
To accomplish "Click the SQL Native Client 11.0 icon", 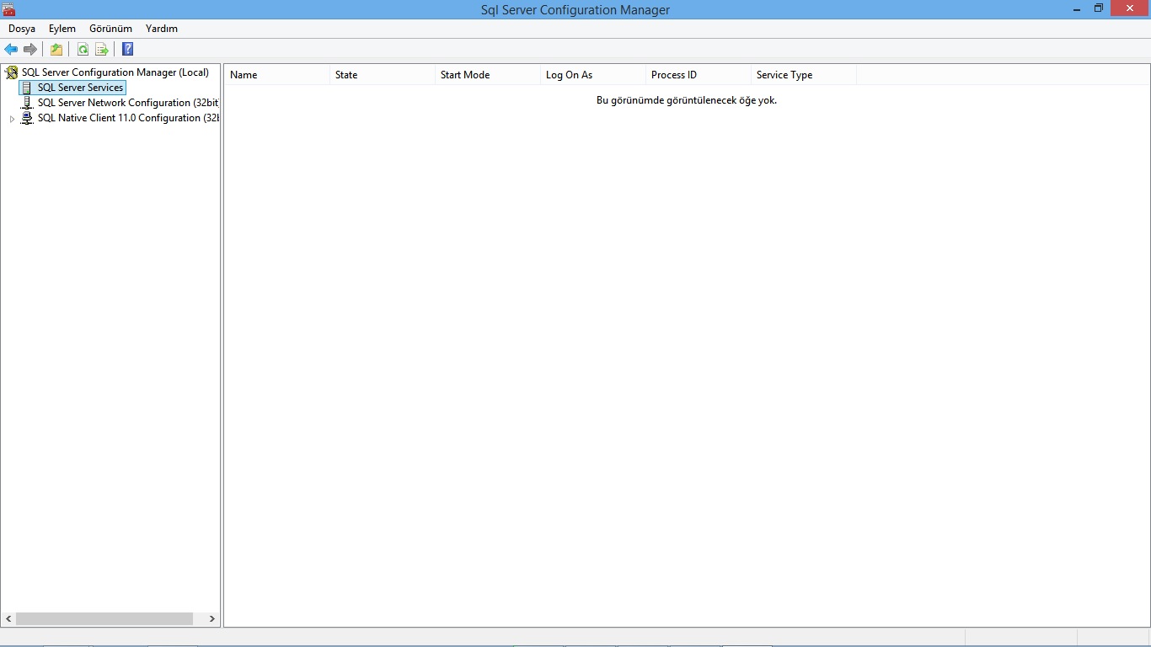I will [27, 118].
